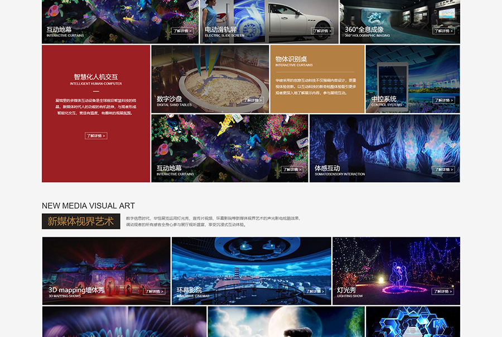This screenshot has height=337, width=502.
Task: Click 了解详情 on 3D mapping墙体秀 tile
Action: pos(155,291)
